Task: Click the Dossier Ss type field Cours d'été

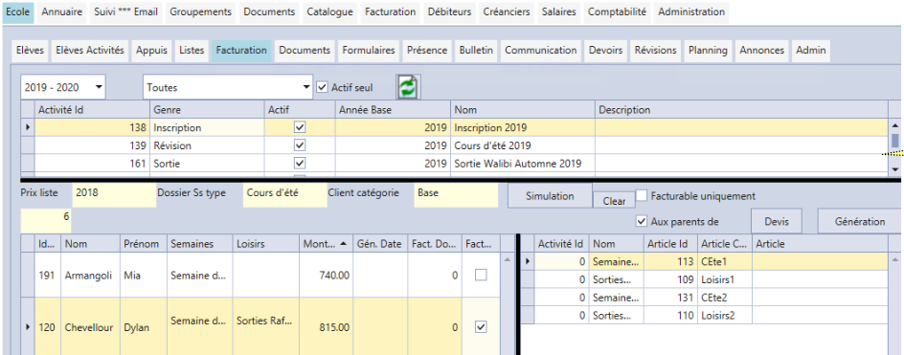Action: click(285, 196)
